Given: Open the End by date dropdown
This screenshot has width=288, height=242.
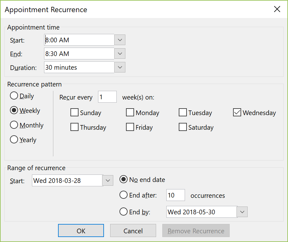Looking at the screenshot, I should (242, 212).
